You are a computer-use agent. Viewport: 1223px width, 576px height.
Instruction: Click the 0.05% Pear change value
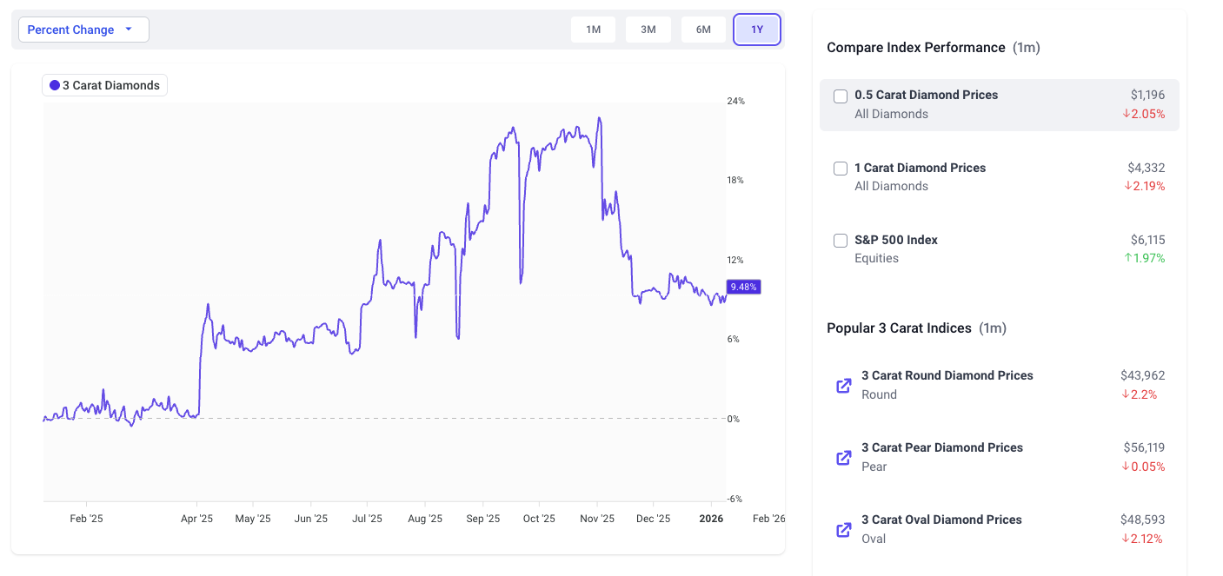(1144, 467)
